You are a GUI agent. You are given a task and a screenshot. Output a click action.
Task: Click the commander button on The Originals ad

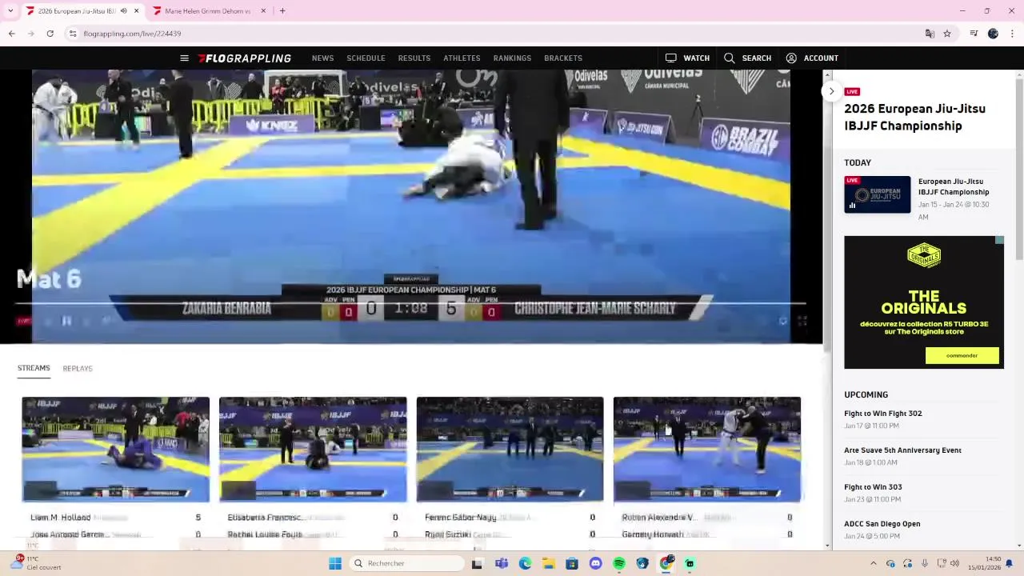(962, 355)
